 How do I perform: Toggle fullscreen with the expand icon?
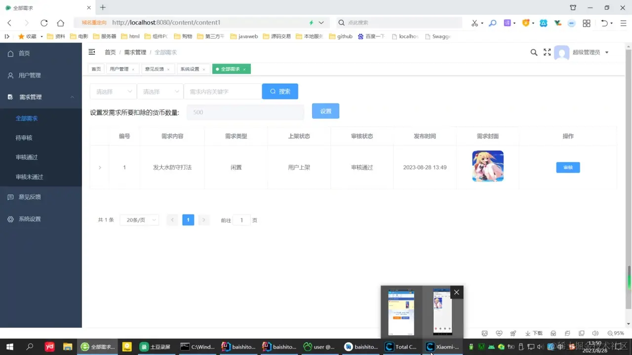[547, 52]
